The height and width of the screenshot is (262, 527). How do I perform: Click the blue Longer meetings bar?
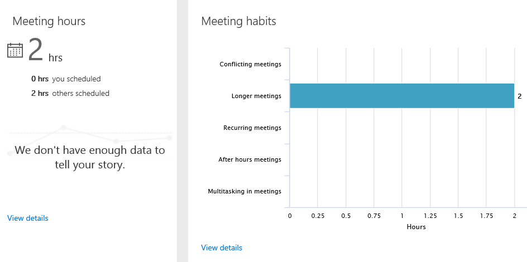click(x=401, y=95)
